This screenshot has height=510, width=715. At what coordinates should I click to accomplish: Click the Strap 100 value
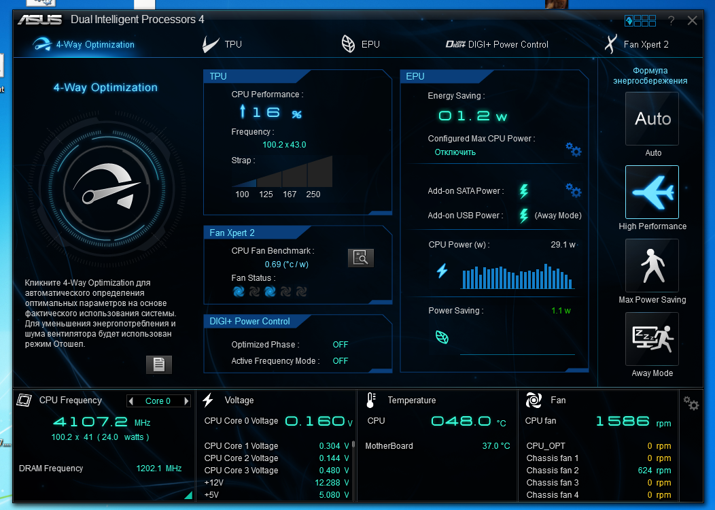(242, 194)
